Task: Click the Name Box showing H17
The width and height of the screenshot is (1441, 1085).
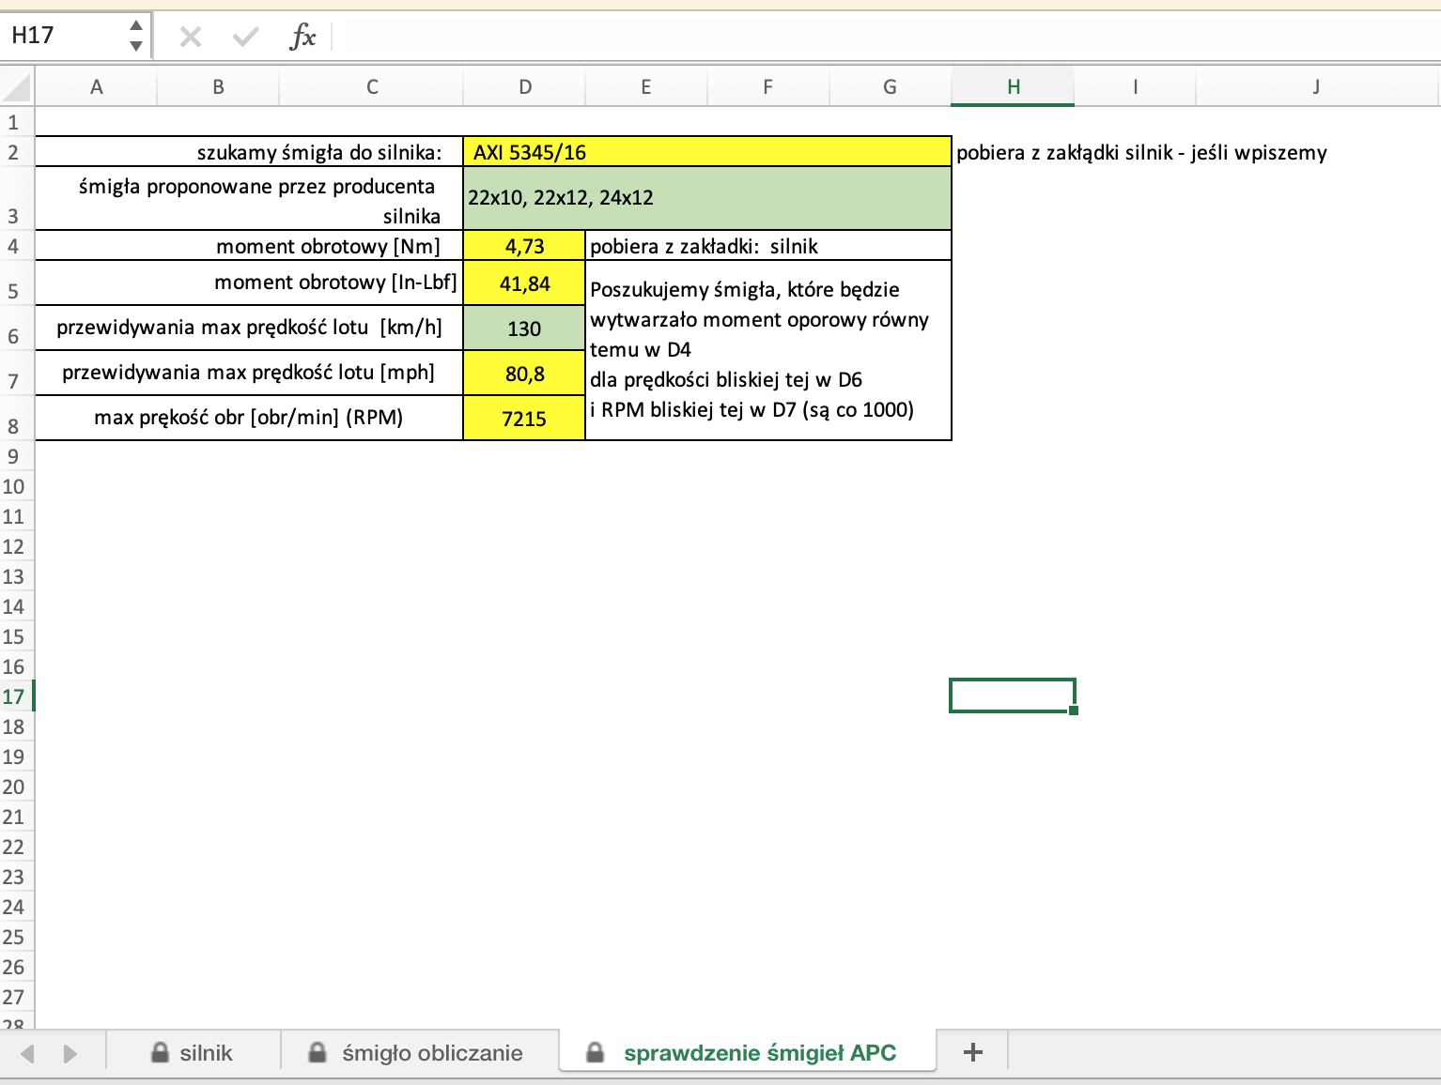Action: tap(64, 36)
